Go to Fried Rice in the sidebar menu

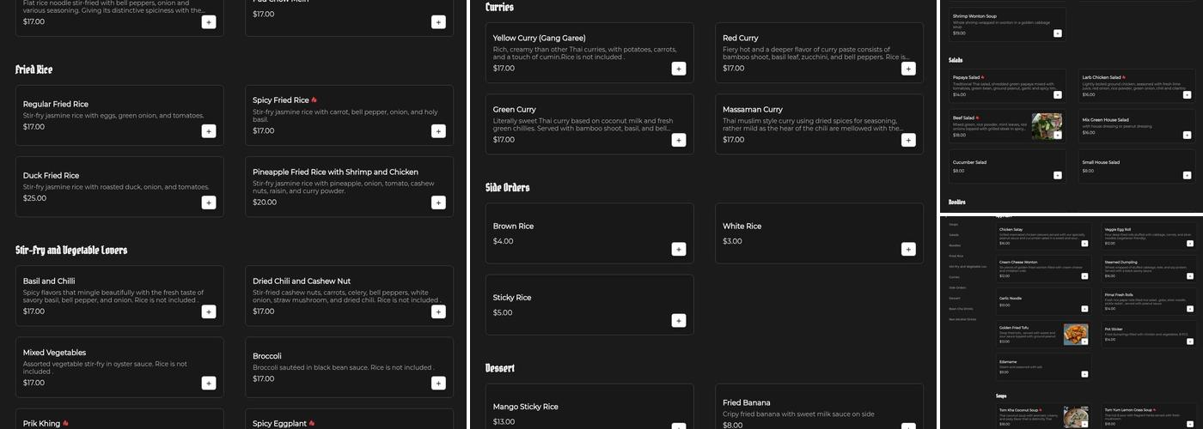point(956,256)
